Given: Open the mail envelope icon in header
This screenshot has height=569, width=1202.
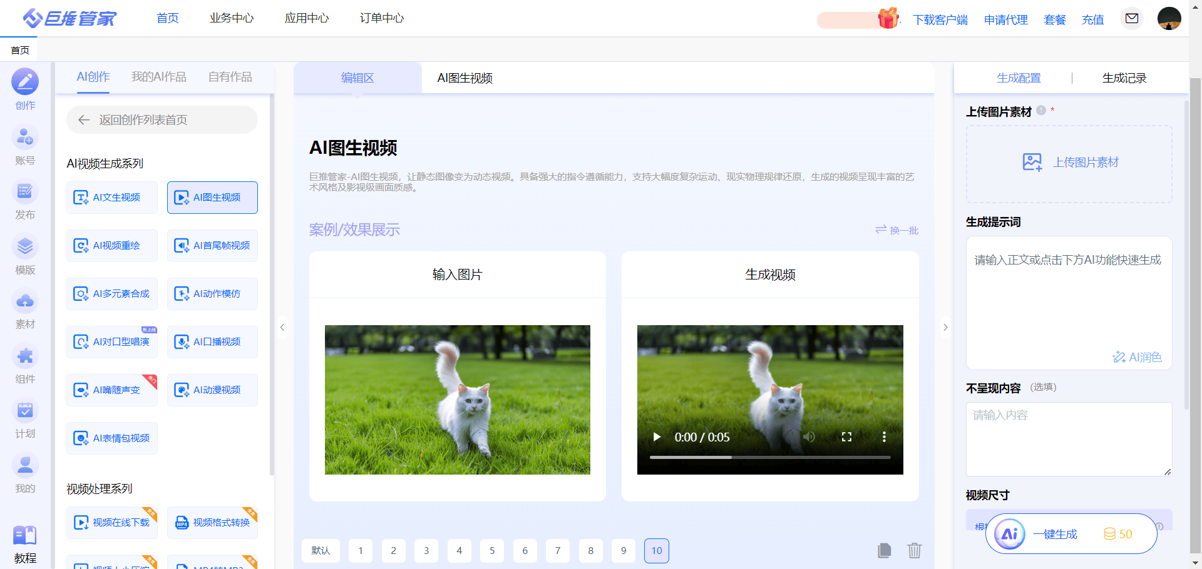Looking at the screenshot, I should click(1132, 18).
